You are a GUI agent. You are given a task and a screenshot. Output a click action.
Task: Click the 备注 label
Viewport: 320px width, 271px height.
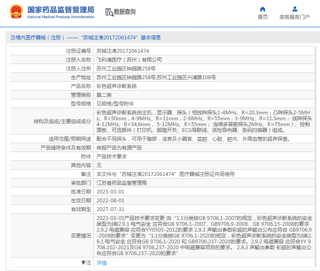pyautogui.click(x=86, y=174)
